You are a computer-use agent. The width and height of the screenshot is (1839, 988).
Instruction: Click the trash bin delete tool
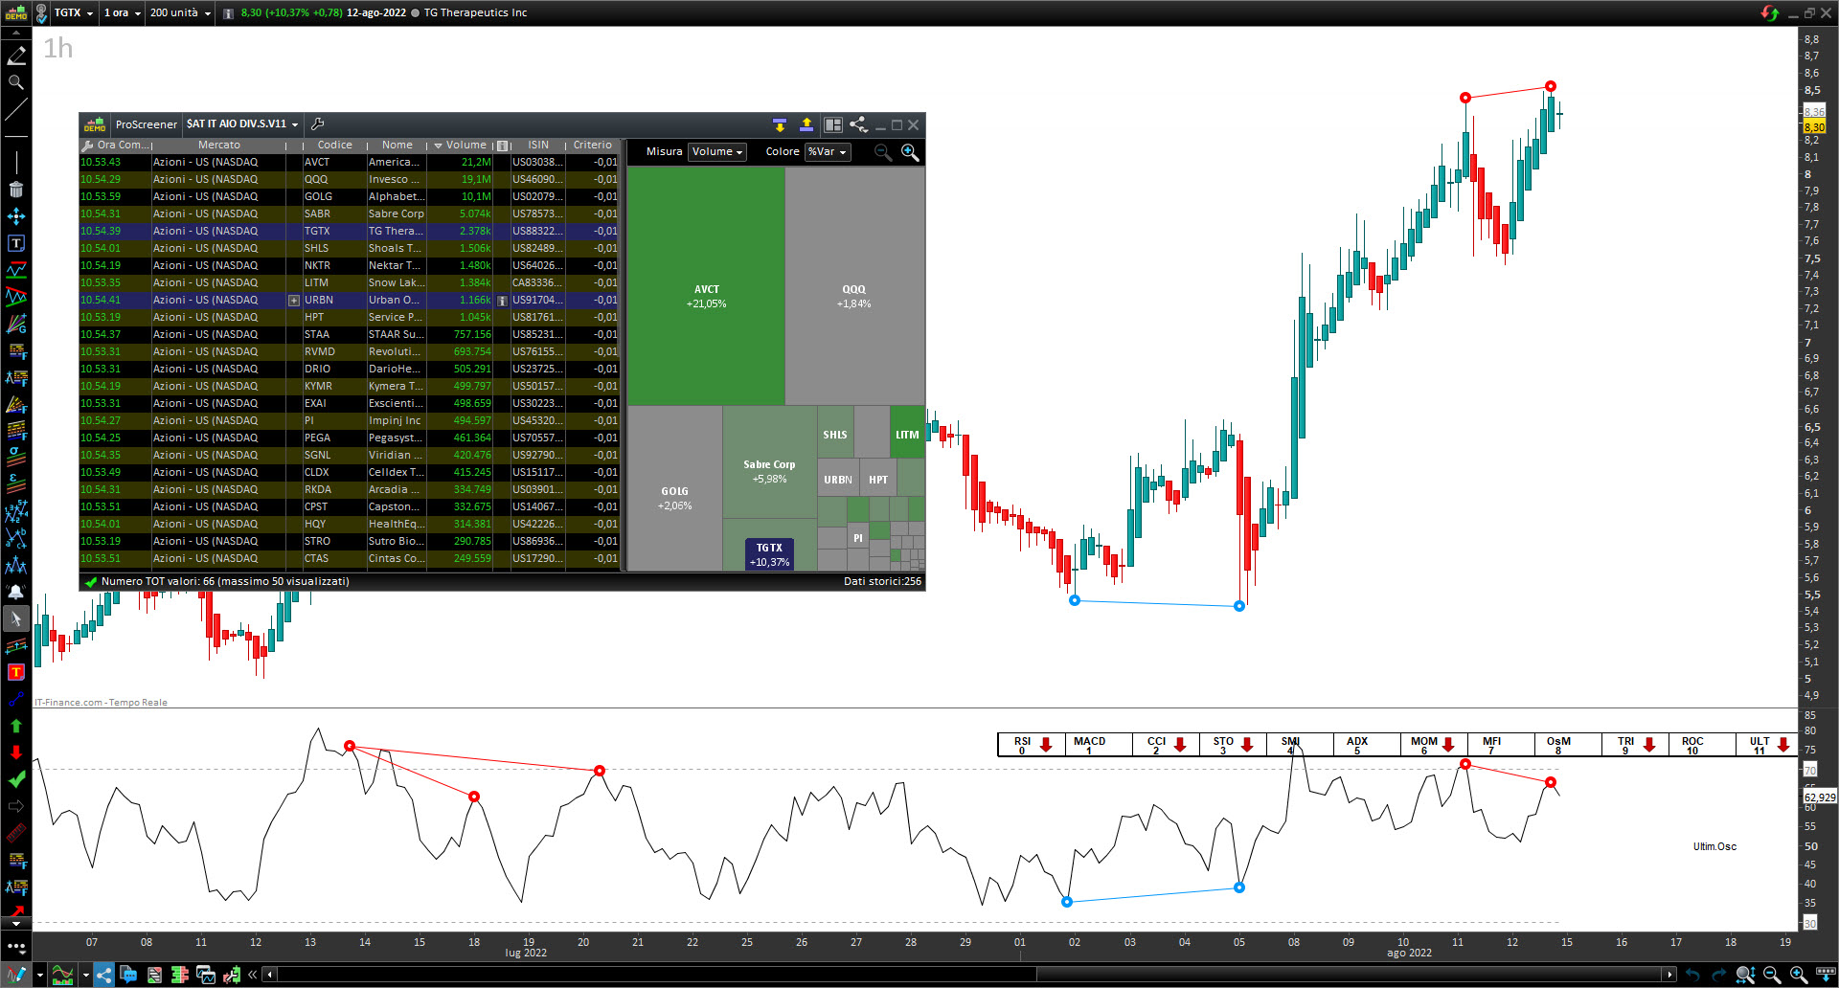[x=16, y=190]
